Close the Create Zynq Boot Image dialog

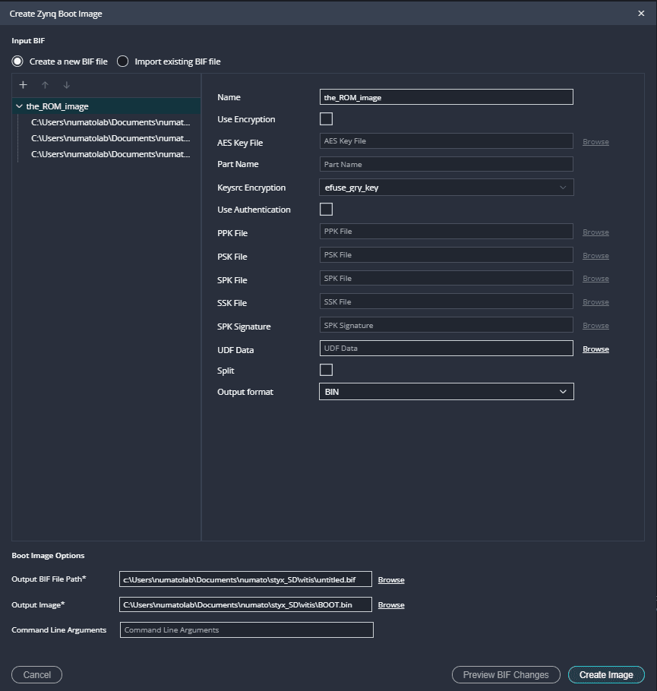641,14
